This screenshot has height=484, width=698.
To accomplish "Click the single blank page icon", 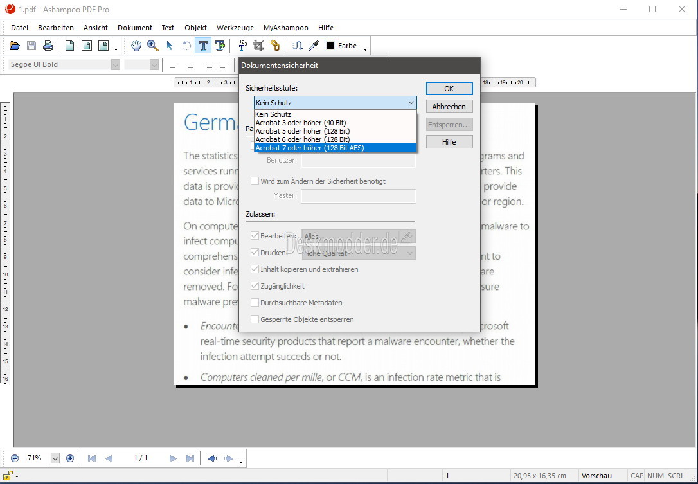I will [x=70, y=46].
